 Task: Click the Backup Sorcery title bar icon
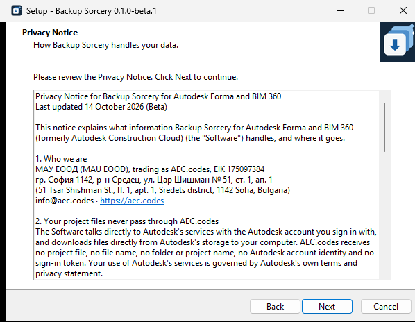coord(17,11)
